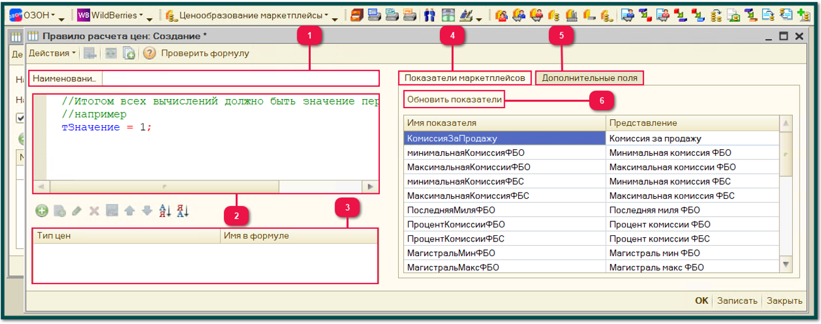The image size is (821, 324).
Task: Click the Тип цен column header
Action: [125, 235]
